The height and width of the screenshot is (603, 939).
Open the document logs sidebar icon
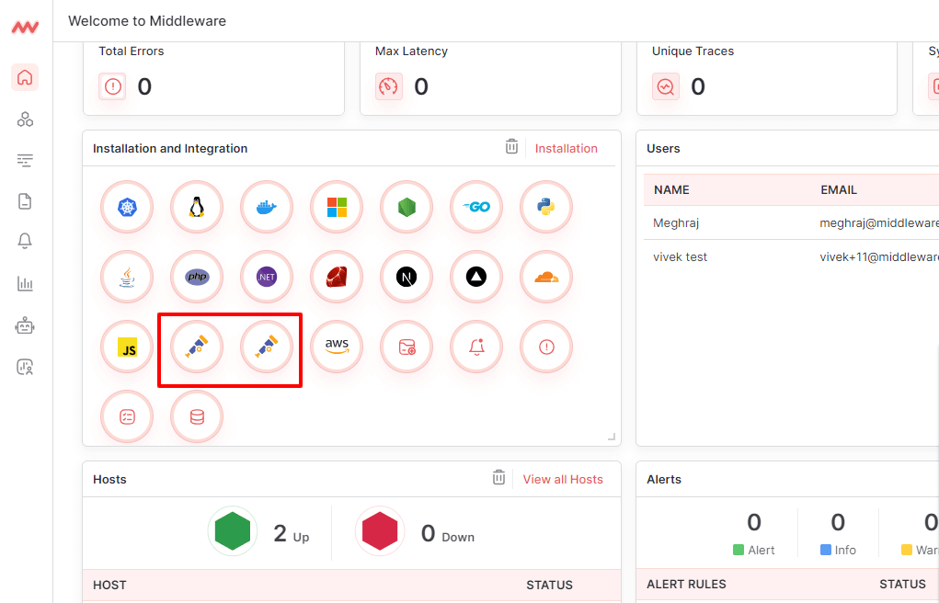25,201
